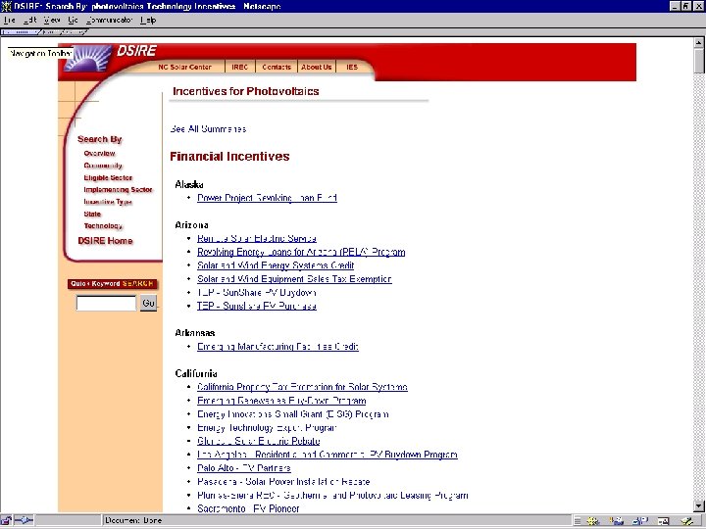Click the component bar drag handle
The image size is (706, 529).
(x=578, y=521)
